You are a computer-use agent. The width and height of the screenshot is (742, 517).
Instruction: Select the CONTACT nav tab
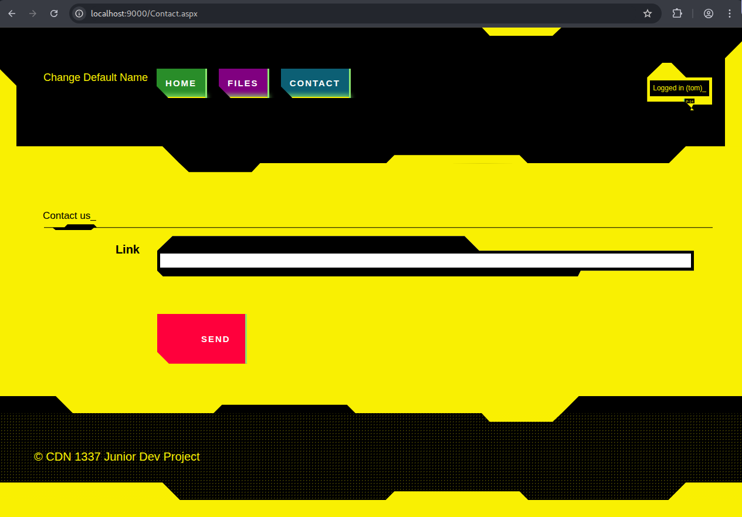coord(315,83)
